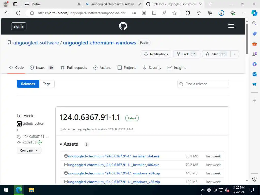Download installer_x86.exe asset
Image resolution: width=260 pixels, height=195 pixels.
114,165
